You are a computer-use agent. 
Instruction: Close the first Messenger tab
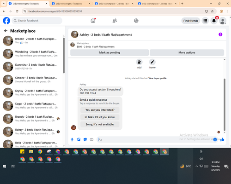pos(46,4)
